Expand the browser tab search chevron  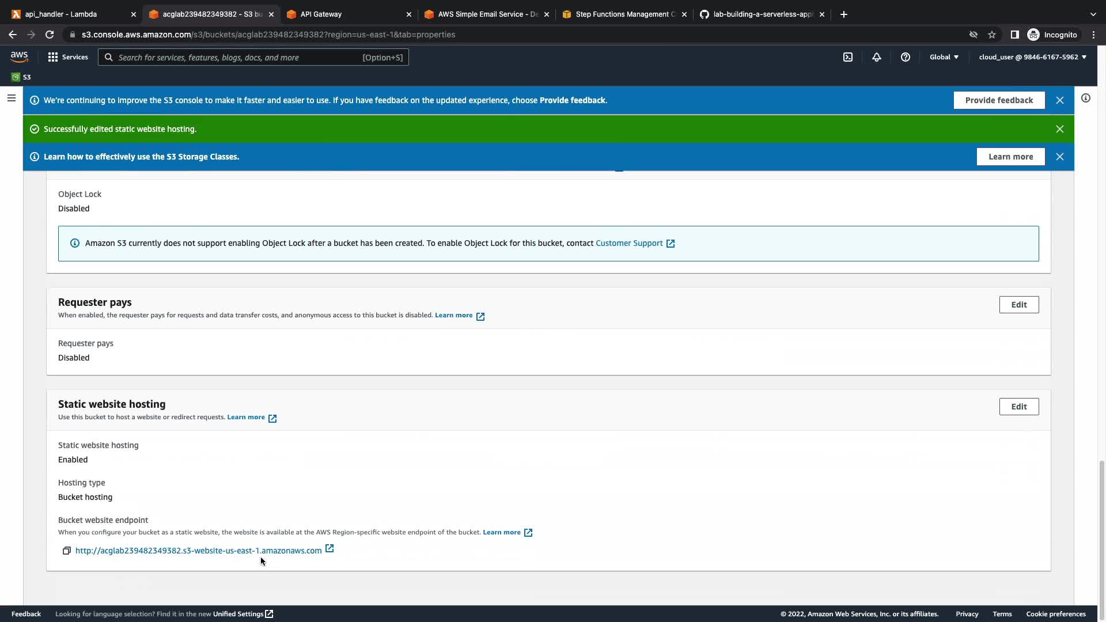1093,14
